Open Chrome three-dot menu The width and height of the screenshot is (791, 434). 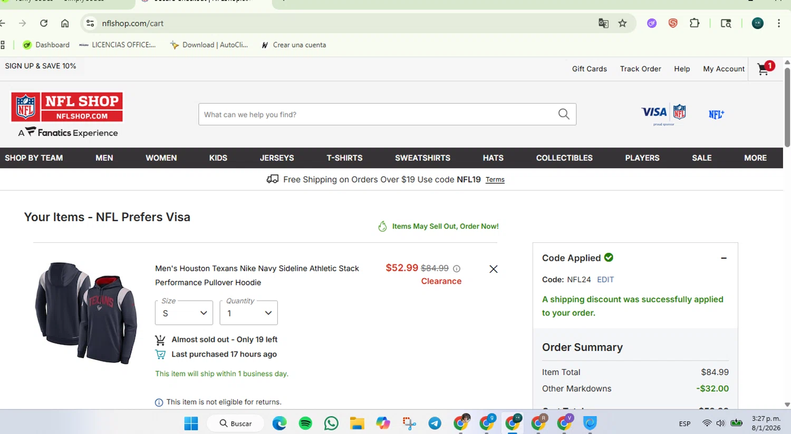coord(779,23)
